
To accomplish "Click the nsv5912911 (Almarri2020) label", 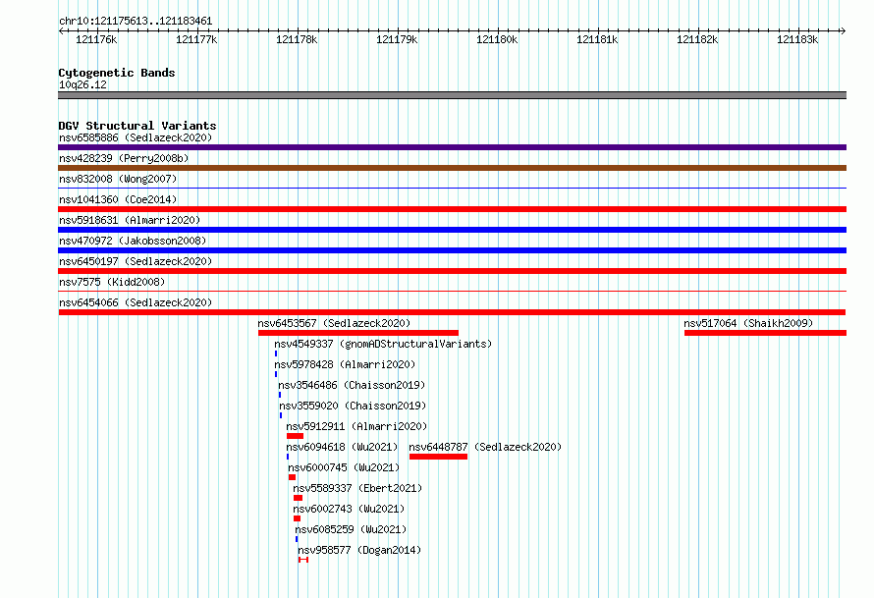I will click(356, 426).
